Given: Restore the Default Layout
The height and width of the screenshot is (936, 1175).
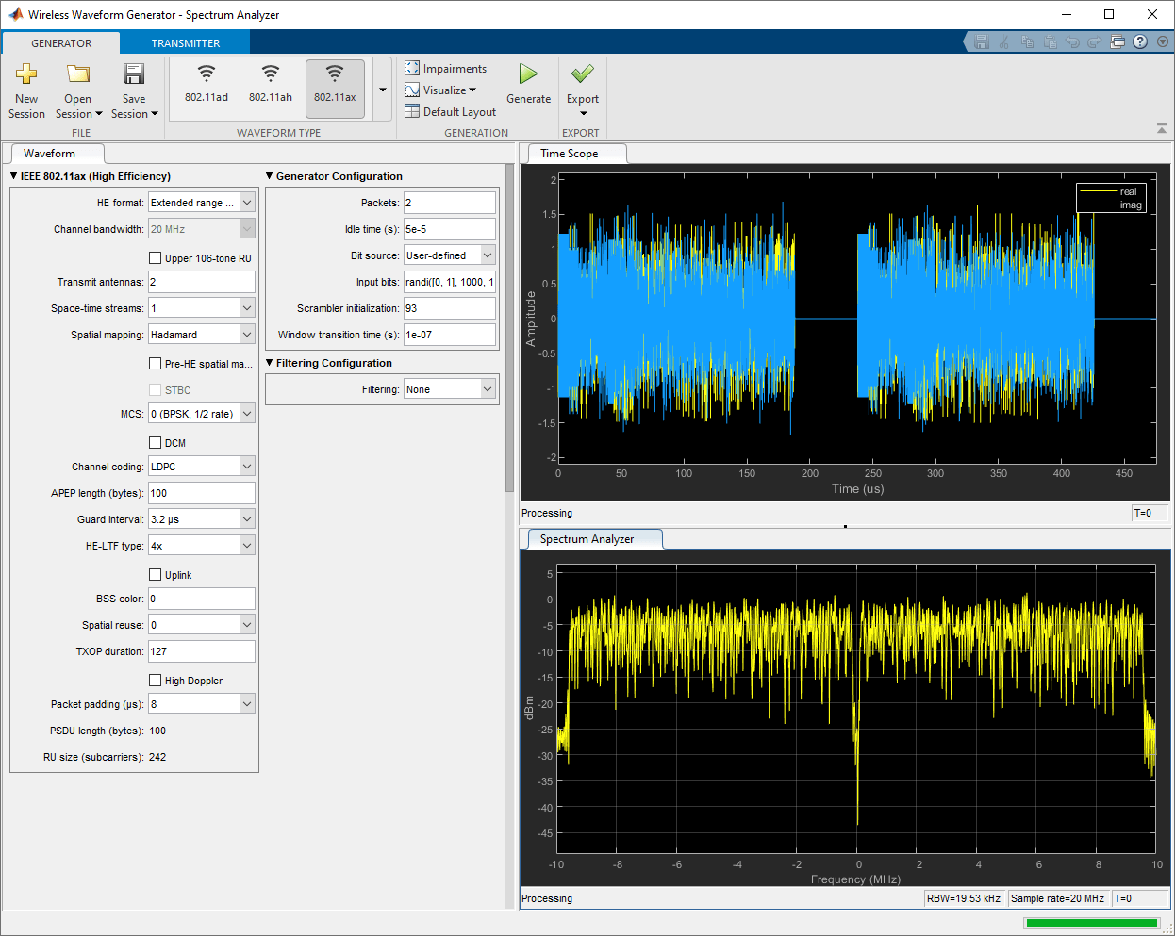Looking at the screenshot, I should coord(450,111).
